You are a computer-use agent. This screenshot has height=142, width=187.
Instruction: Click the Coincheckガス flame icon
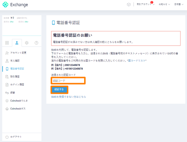point(7,109)
